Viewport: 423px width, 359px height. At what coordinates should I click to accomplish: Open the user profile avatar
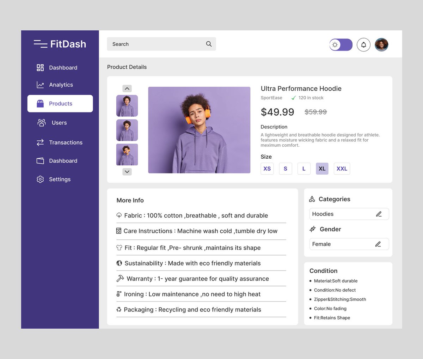coord(381,45)
